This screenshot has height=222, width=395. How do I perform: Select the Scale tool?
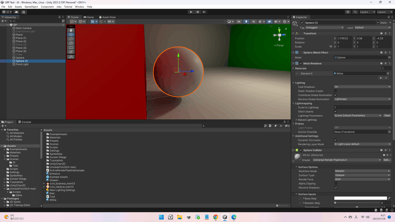[x=71, y=43]
